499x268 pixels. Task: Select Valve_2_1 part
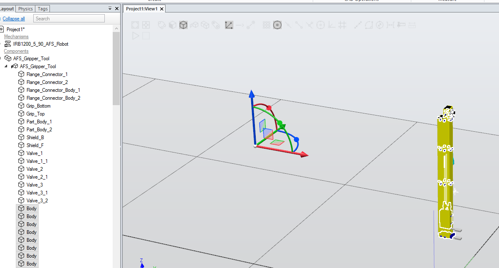coord(37,177)
